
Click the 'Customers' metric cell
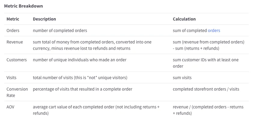tap(17, 60)
